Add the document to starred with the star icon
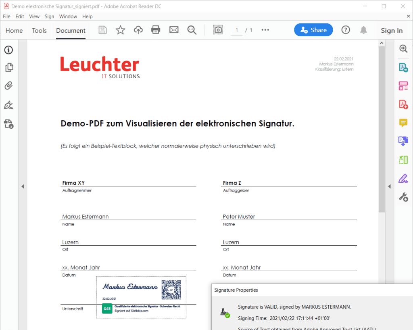This screenshot has height=330, width=413. coord(120,30)
